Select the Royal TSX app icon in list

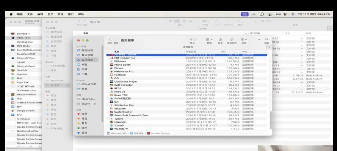coord(111,95)
